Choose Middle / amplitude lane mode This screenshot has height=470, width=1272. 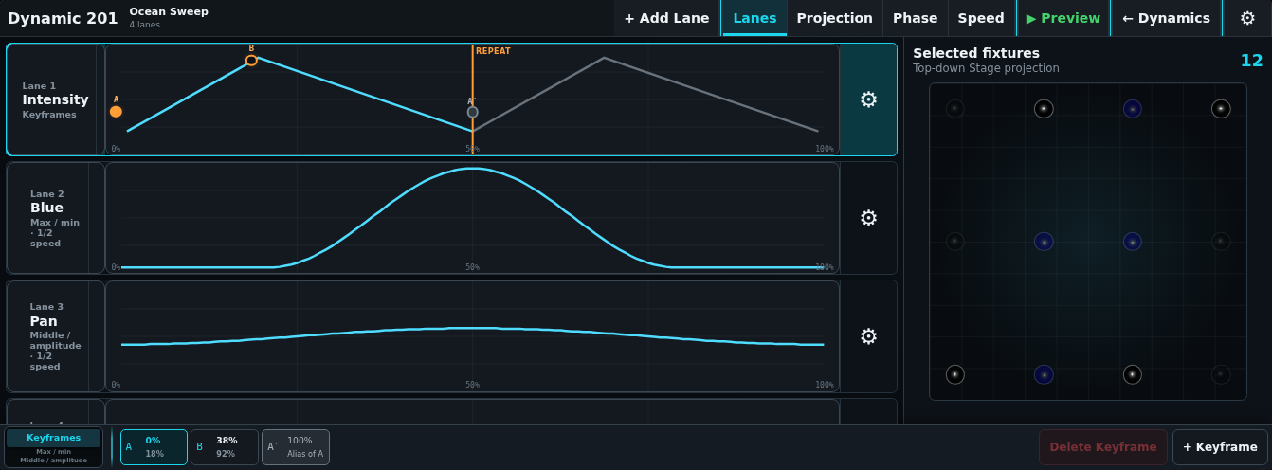click(x=53, y=460)
